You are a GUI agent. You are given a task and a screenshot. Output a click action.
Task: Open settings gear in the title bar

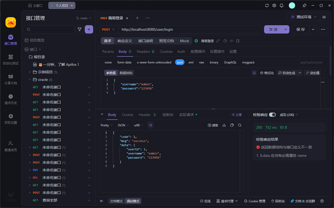[x=274, y=5]
